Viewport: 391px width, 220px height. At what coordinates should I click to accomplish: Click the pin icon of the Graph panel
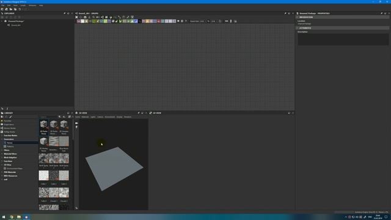[x=285, y=13]
